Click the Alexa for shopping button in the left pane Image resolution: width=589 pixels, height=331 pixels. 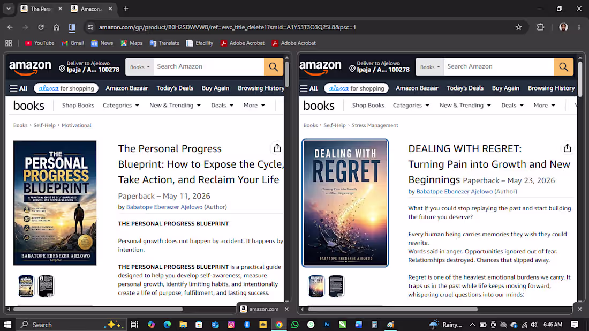coord(66,88)
